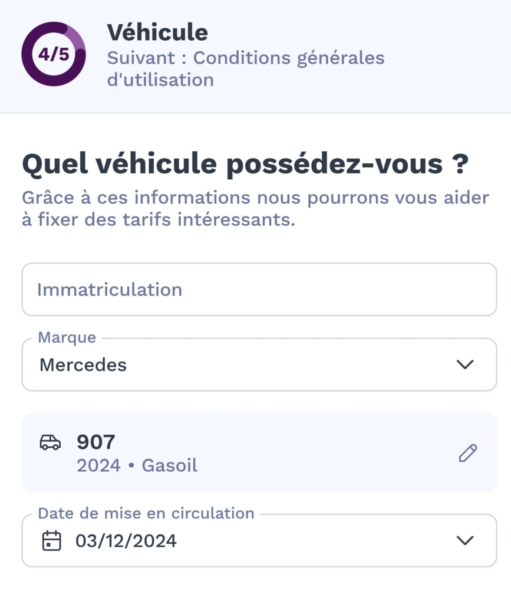Click the "Marque" field label

(x=67, y=338)
